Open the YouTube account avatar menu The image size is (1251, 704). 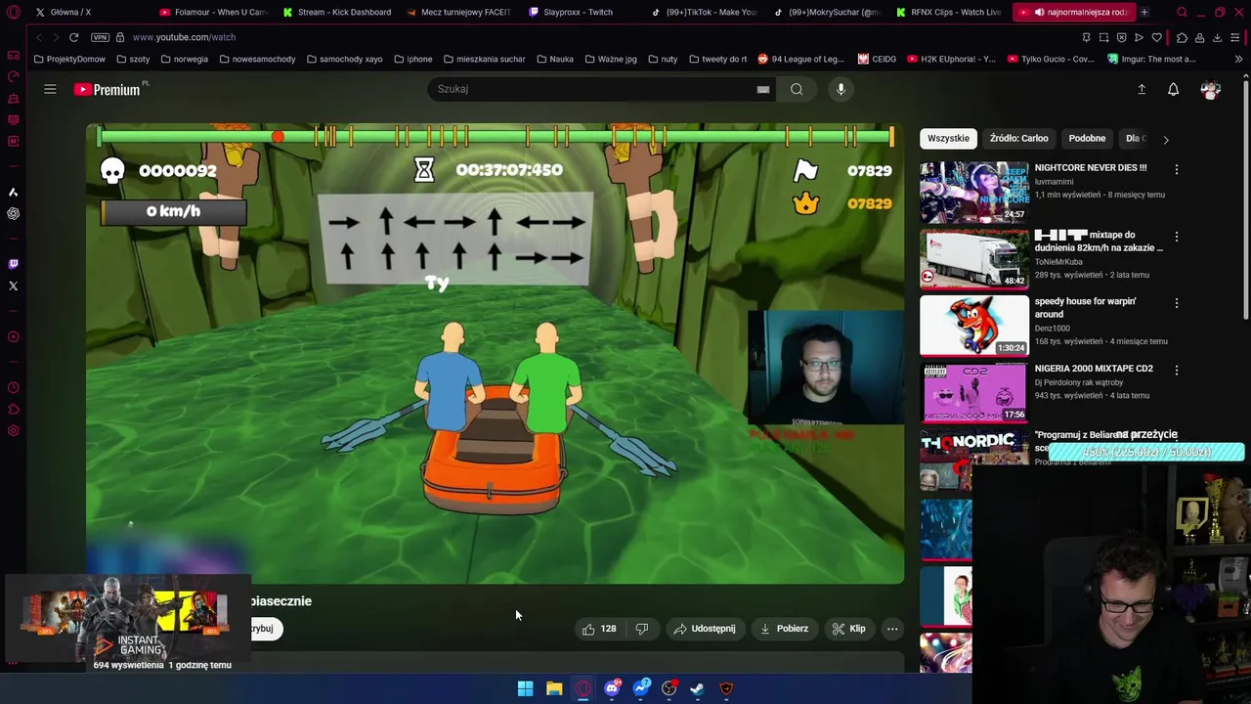click(1211, 89)
